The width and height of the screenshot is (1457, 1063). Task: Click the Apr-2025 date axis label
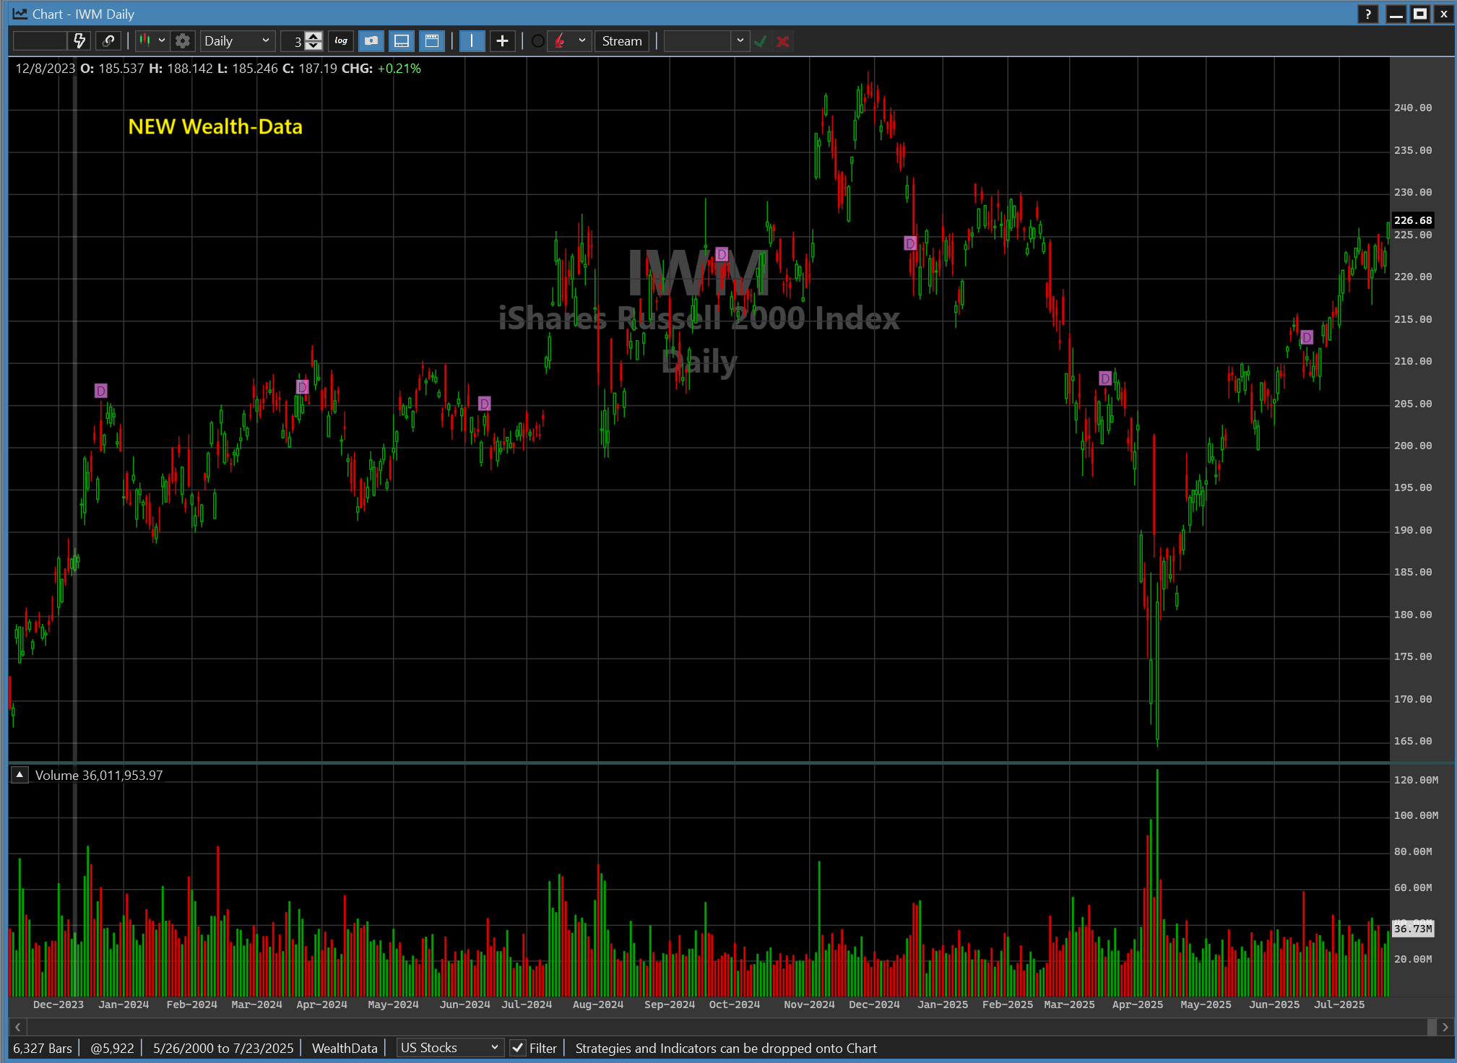click(x=1138, y=1005)
